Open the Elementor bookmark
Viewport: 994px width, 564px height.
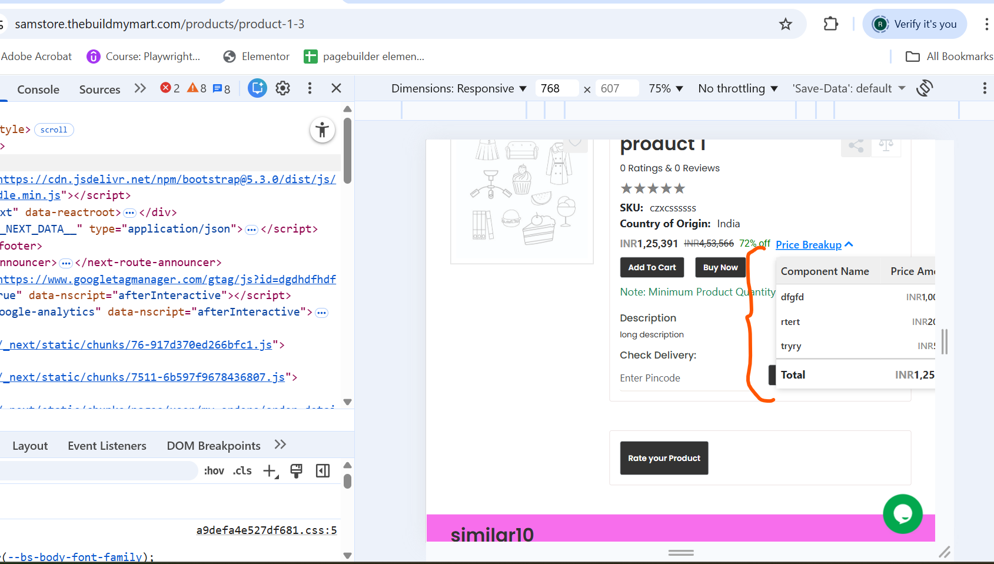click(x=257, y=57)
